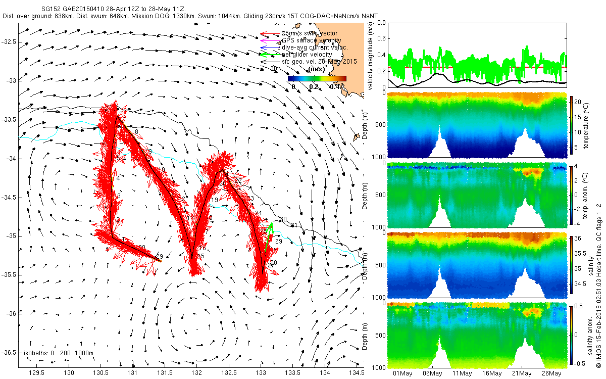
Task: Click the '25cm/s swim vector' legend label
Action: coord(310,33)
